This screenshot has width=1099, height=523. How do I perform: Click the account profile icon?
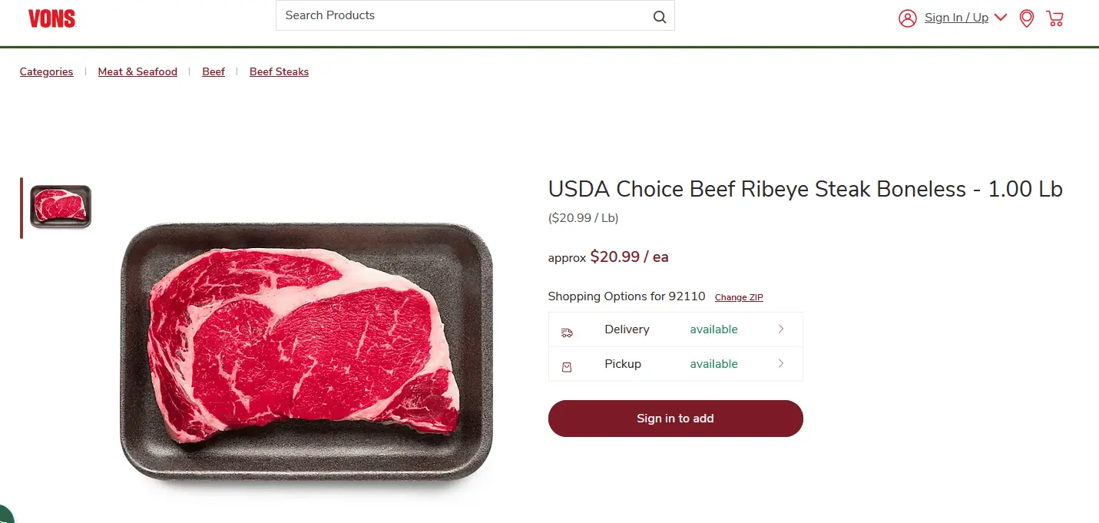(907, 18)
